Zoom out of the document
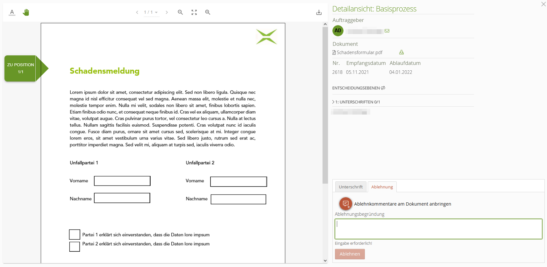Image resolution: width=547 pixels, height=267 pixels. point(180,12)
